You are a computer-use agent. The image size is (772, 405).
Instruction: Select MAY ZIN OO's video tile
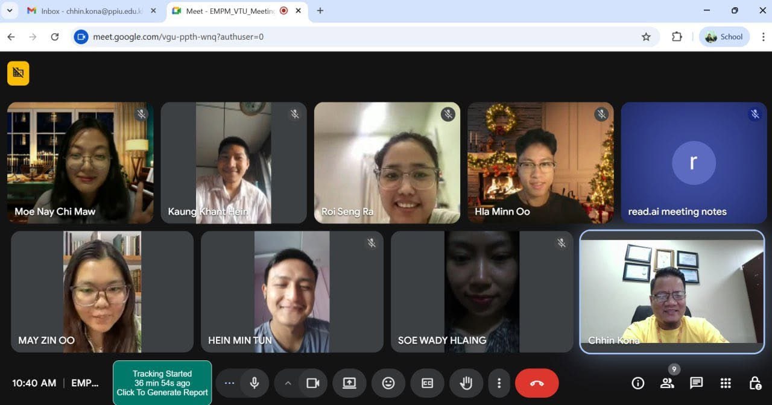[x=102, y=292]
